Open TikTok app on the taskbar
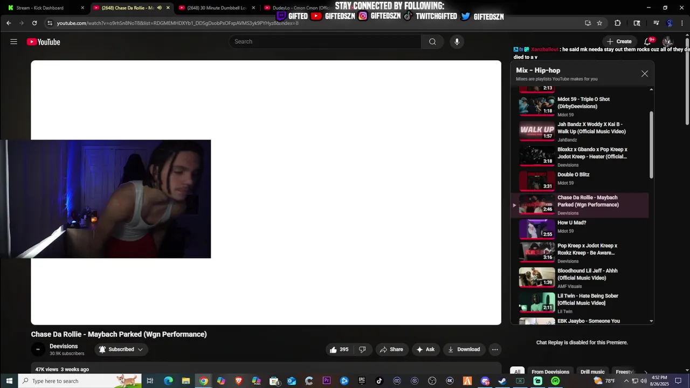 pyautogui.click(x=379, y=381)
